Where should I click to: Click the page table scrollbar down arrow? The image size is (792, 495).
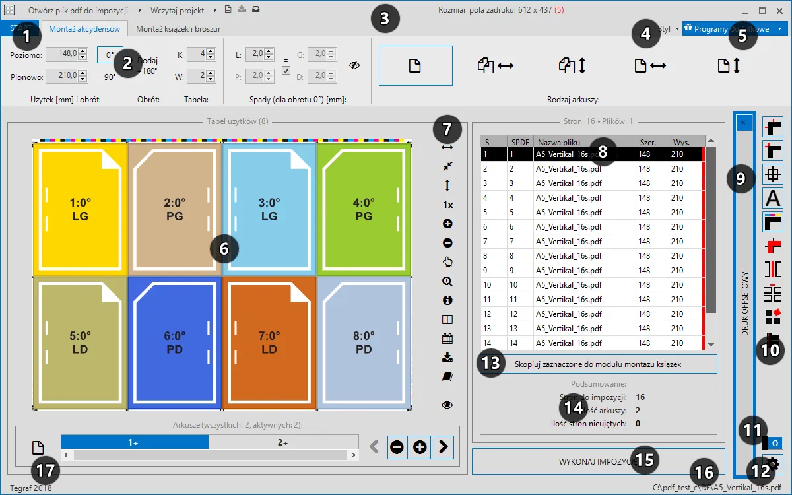pyautogui.click(x=711, y=345)
